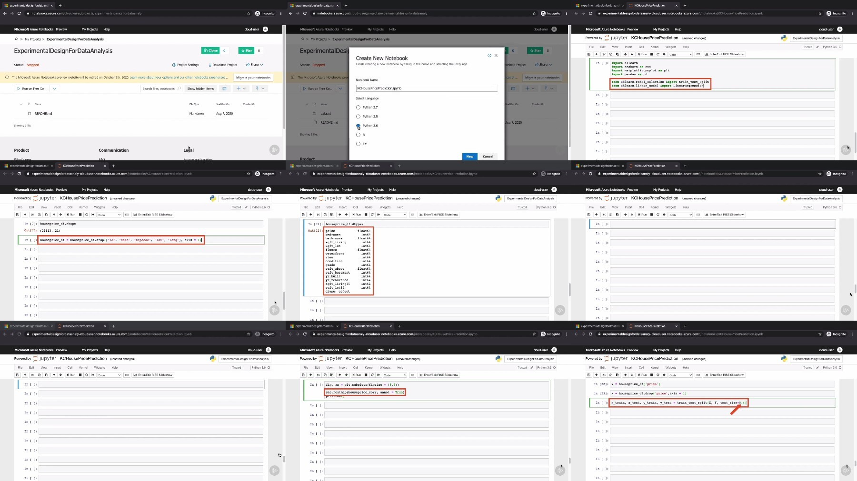
Task: Click restart kernel icon in import-sklearn notebook toolbar
Action: (658, 54)
